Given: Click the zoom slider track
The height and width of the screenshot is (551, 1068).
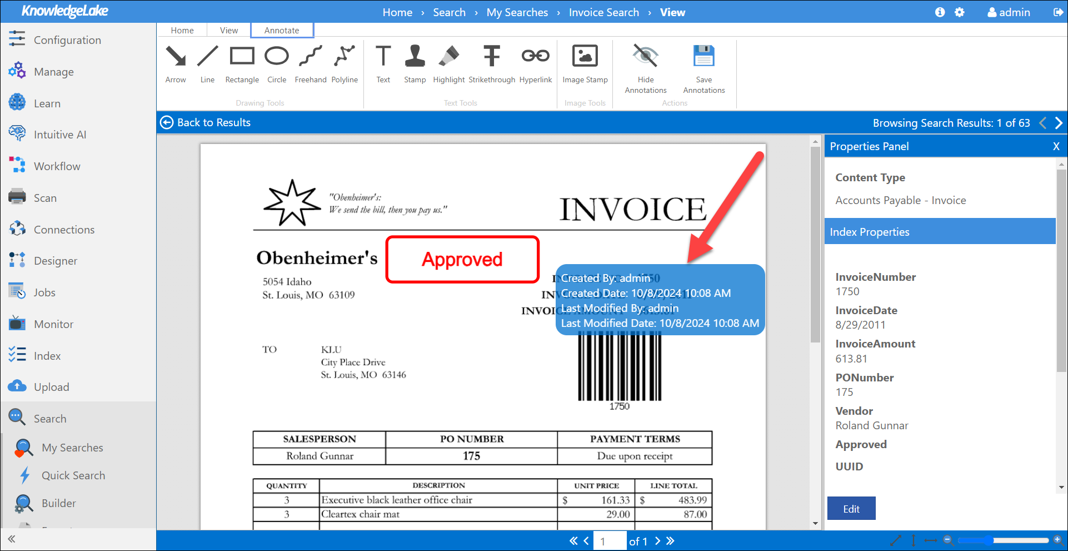Looking at the screenshot, I should 1003,540.
